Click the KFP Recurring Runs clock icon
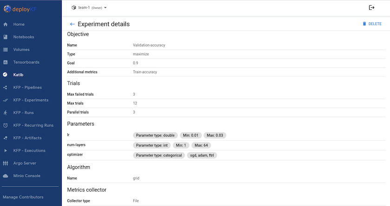The height and width of the screenshot is (206, 390). [x=6, y=125]
